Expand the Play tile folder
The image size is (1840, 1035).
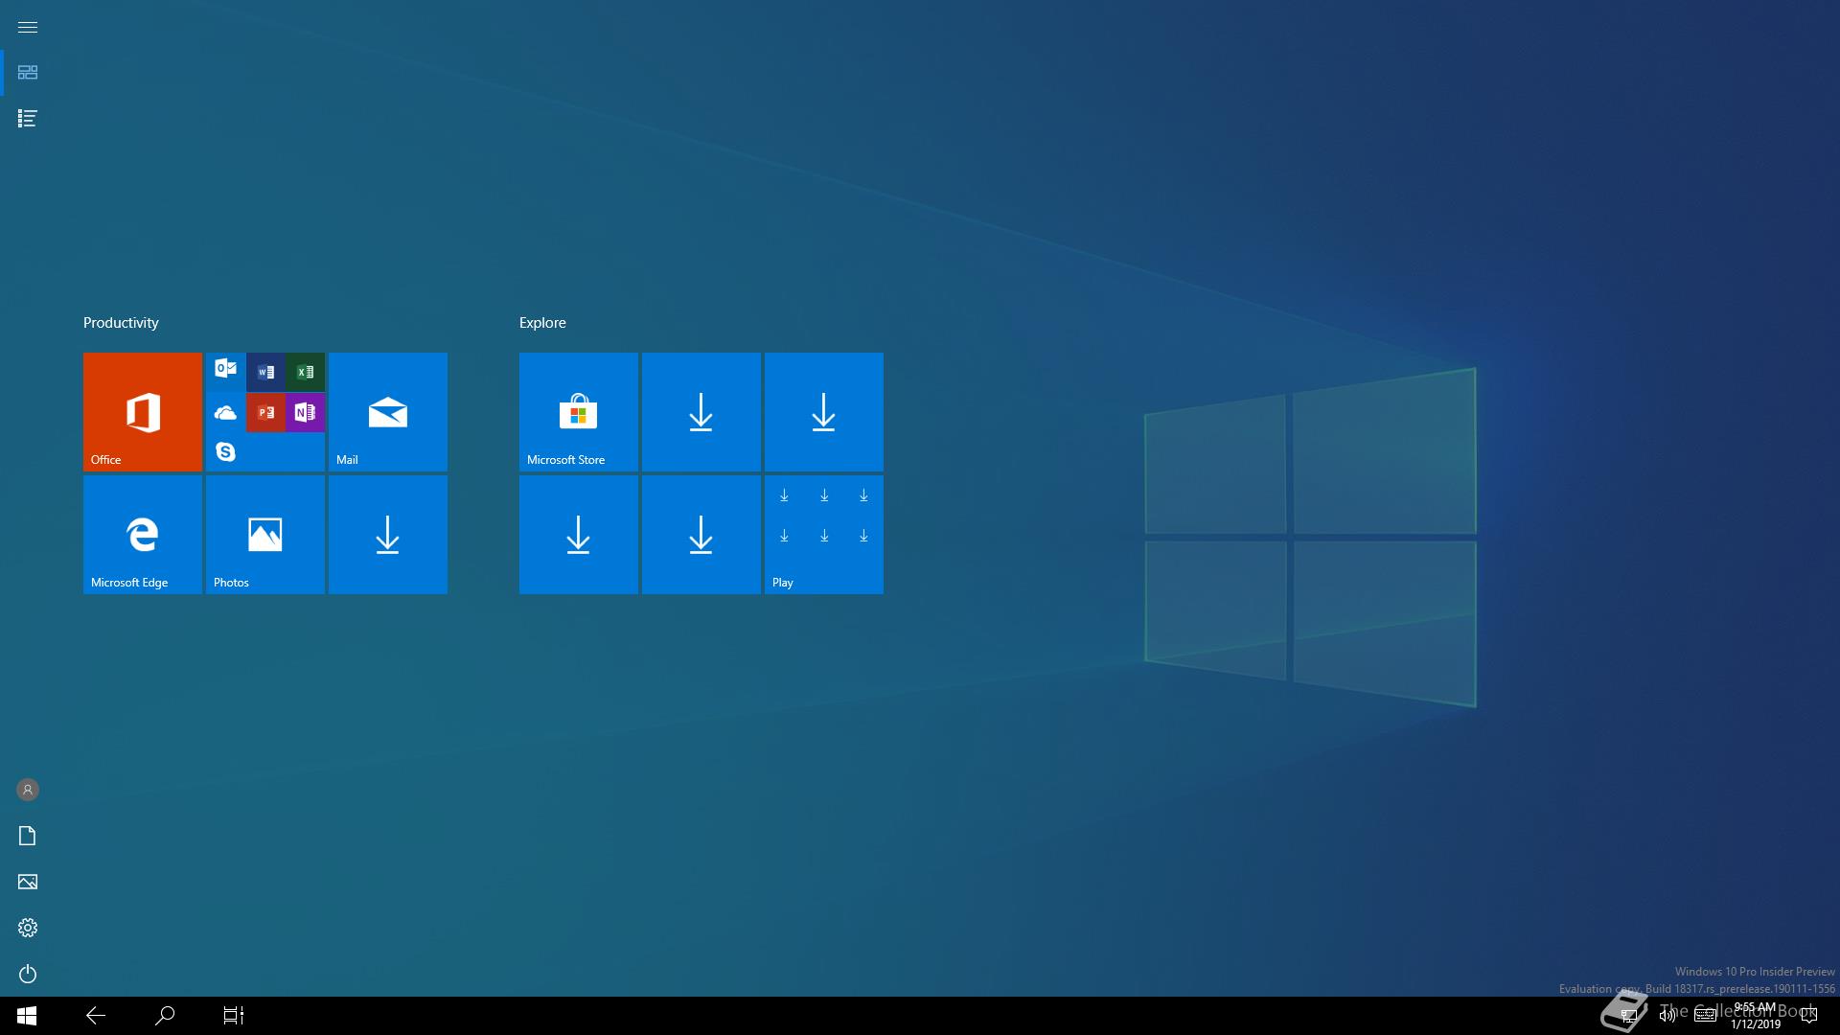click(824, 535)
